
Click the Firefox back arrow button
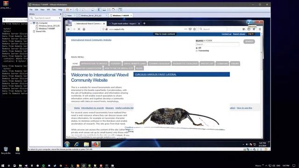(69, 29)
